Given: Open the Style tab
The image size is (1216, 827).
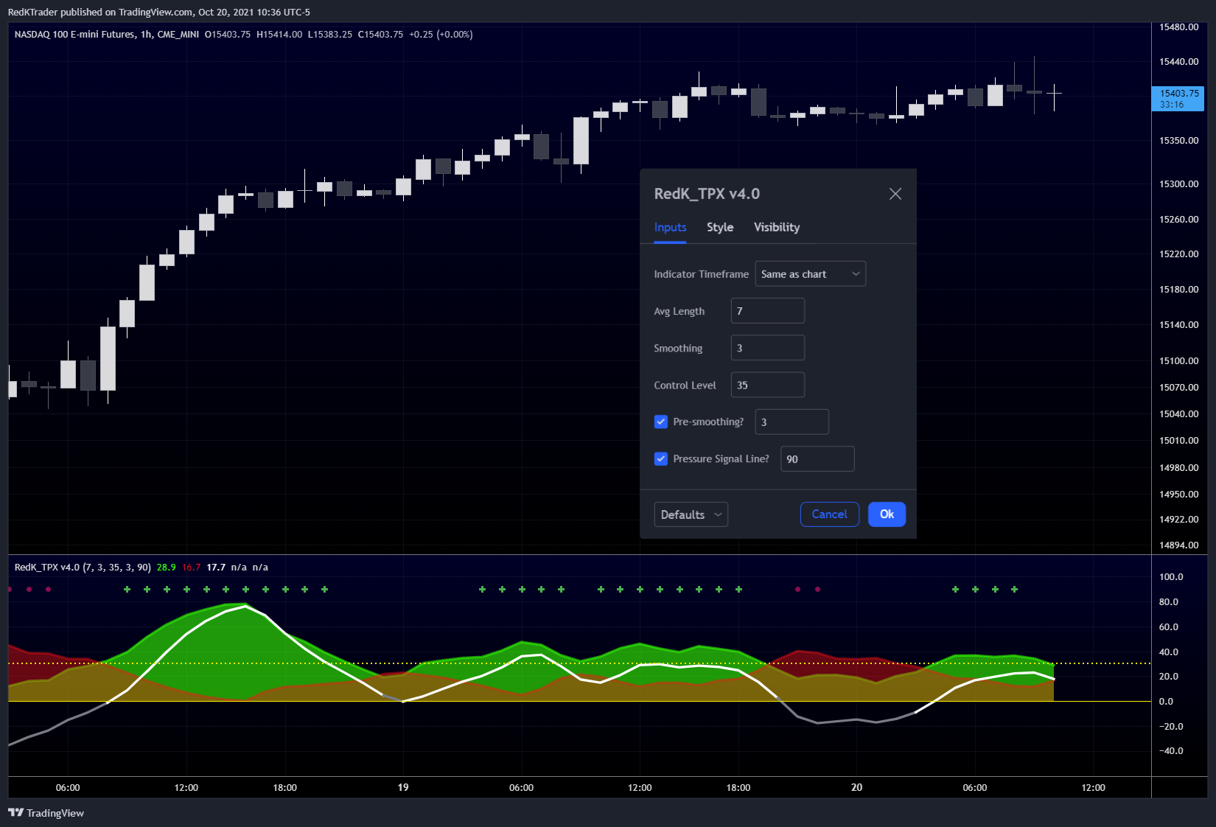Looking at the screenshot, I should click(x=720, y=227).
